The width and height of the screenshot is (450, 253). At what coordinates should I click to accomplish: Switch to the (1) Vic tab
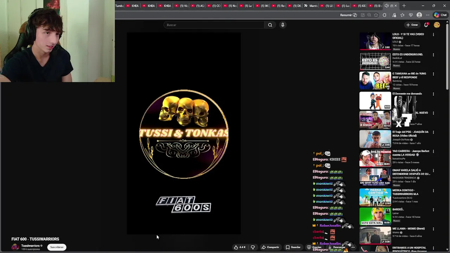[181, 6]
